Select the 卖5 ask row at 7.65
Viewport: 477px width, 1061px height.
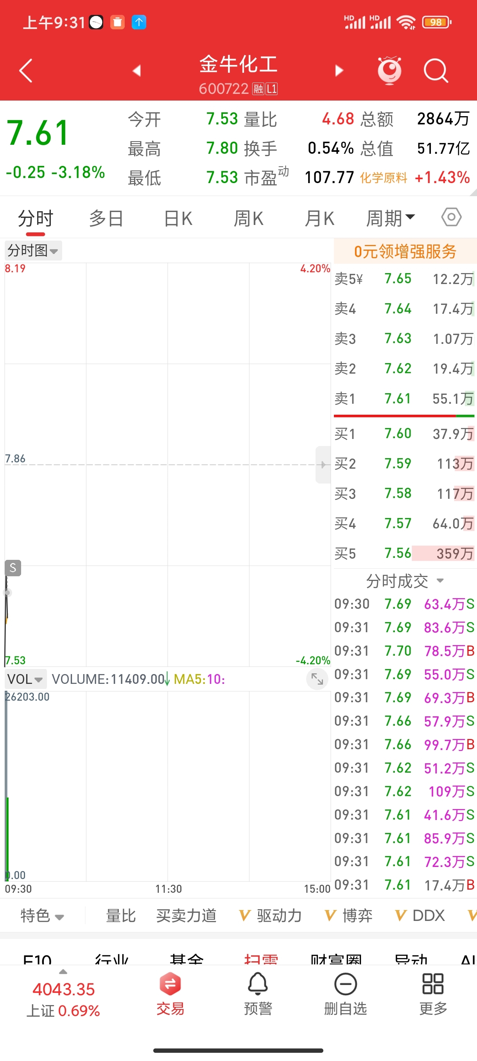404,279
